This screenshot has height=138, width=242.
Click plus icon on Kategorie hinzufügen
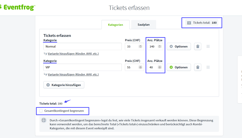tap(48, 85)
